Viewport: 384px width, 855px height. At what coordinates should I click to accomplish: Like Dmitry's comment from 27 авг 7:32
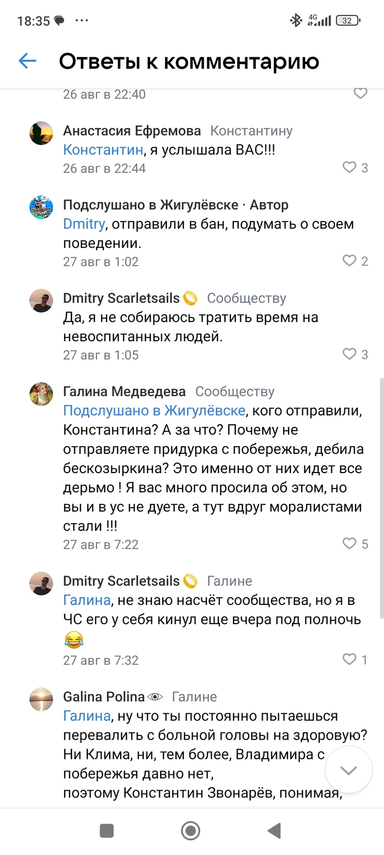click(x=349, y=659)
